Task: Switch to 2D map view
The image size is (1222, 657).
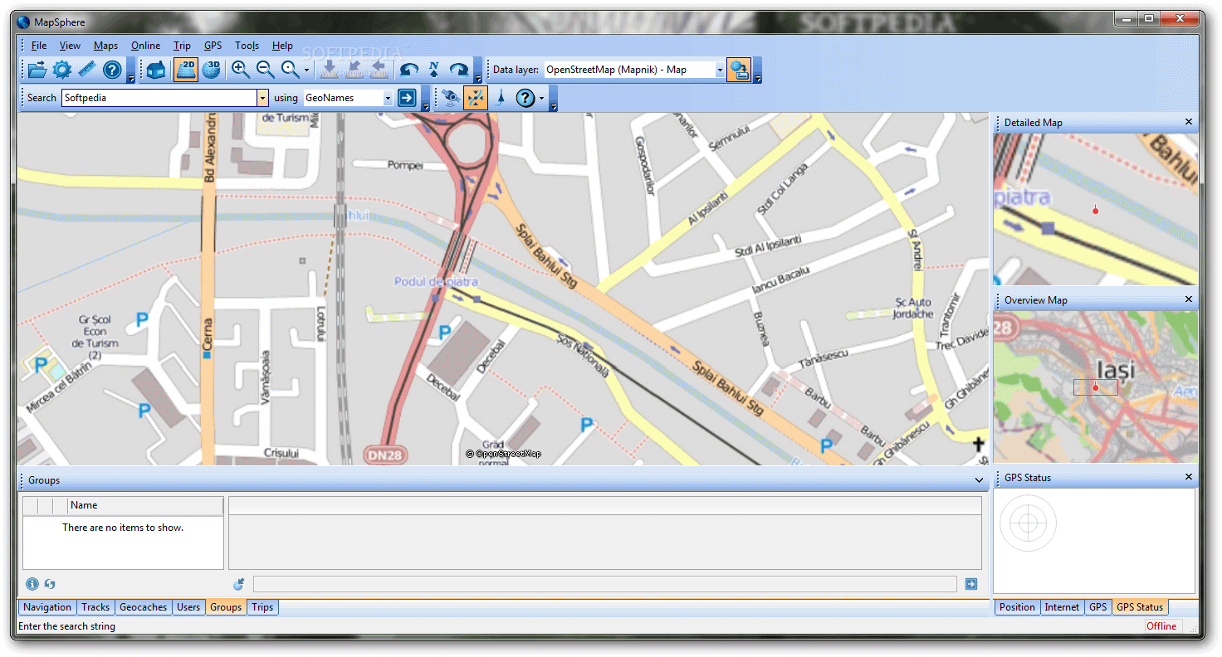Action: tap(186, 71)
